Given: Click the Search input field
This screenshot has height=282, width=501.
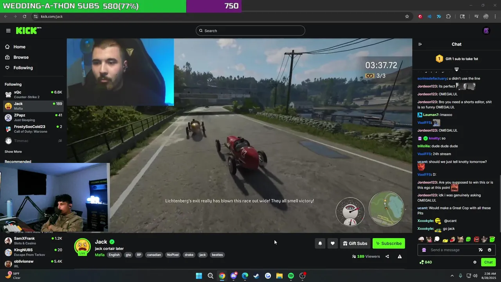Looking at the screenshot, I should pos(250,31).
